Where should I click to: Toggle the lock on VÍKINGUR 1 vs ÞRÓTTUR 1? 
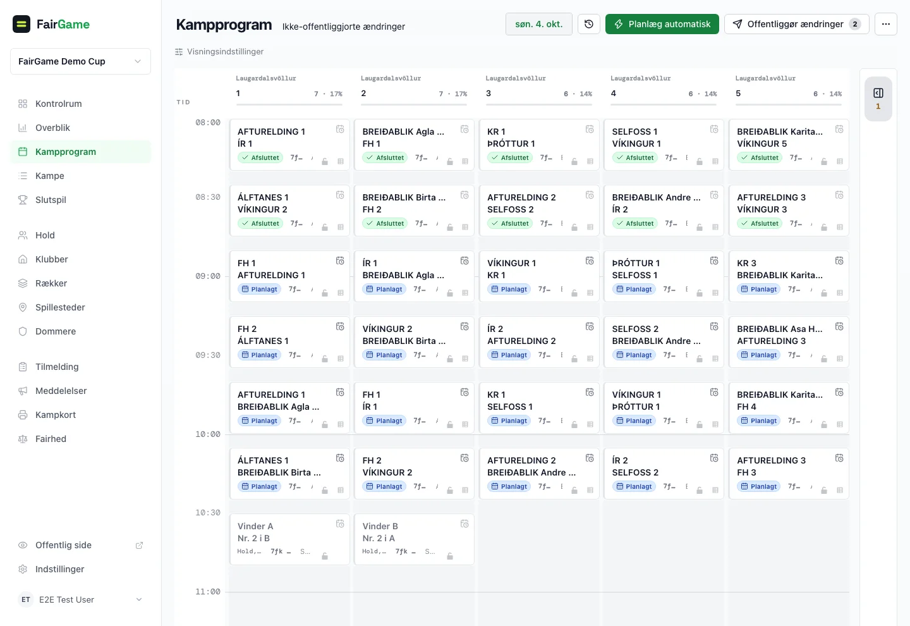point(700,424)
